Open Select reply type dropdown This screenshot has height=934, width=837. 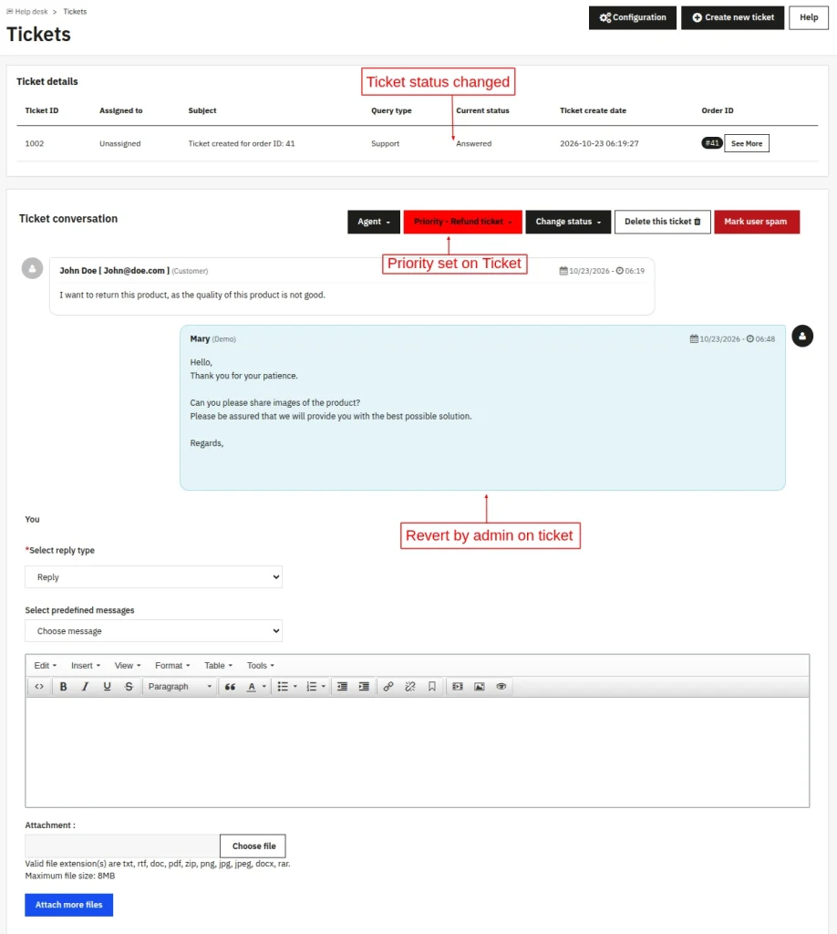153,576
